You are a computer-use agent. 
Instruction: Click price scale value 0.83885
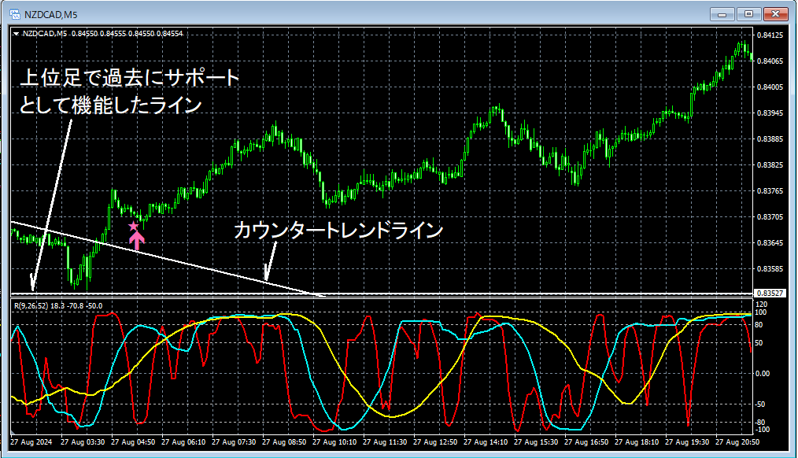(x=770, y=139)
